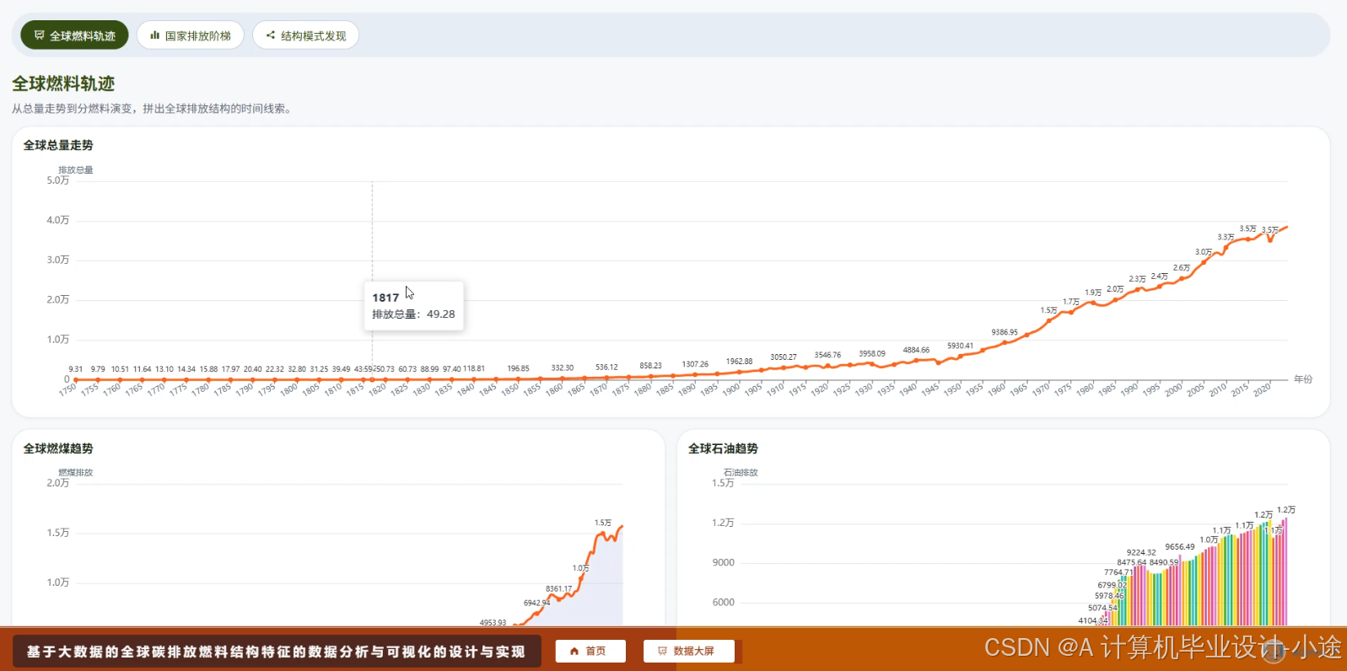Switch to the 全球燃料轨迹 tab
Viewport: 1347px width, 671px height.
click(x=74, y=35)
